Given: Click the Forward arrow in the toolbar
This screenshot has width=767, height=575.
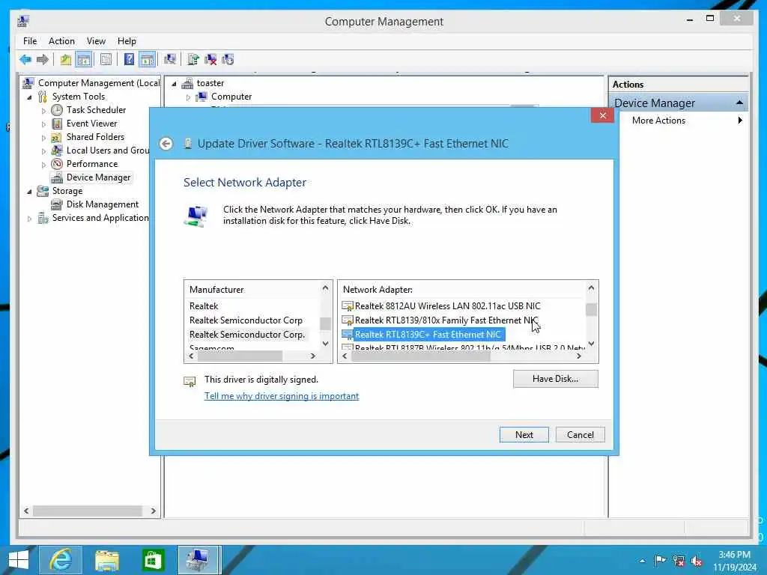Looking at the screenshot, I should point(43,60).
